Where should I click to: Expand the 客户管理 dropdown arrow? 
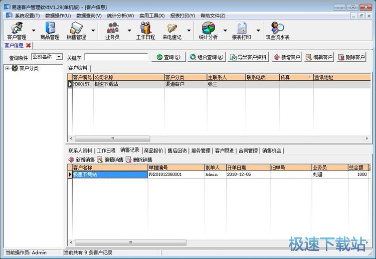tap(34, 31)
